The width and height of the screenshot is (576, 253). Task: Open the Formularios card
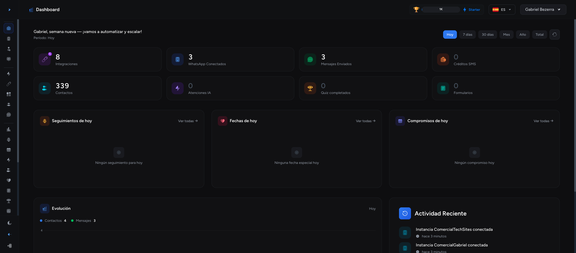tap(496, 88)
